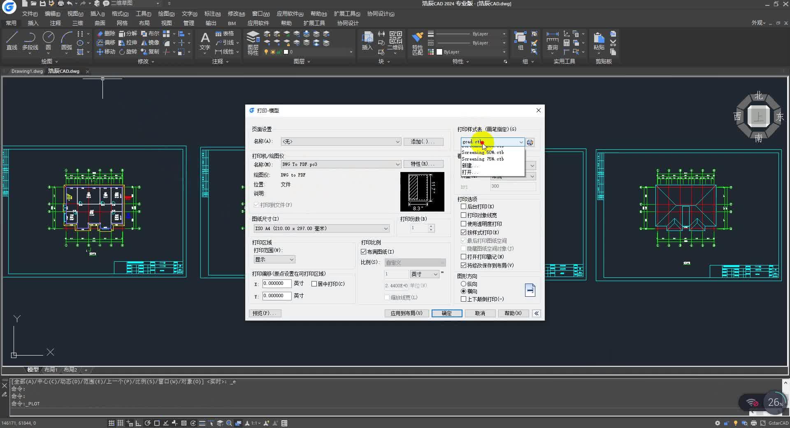The height and width of the screenshot is (428, 790).
Task: Click 应用到布局(U) Apply to layout button
Action: point(407,314)
